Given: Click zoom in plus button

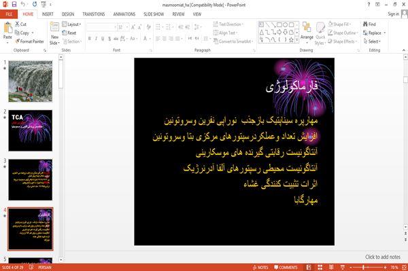Looking at the screenshot, I should pos(385,267).
